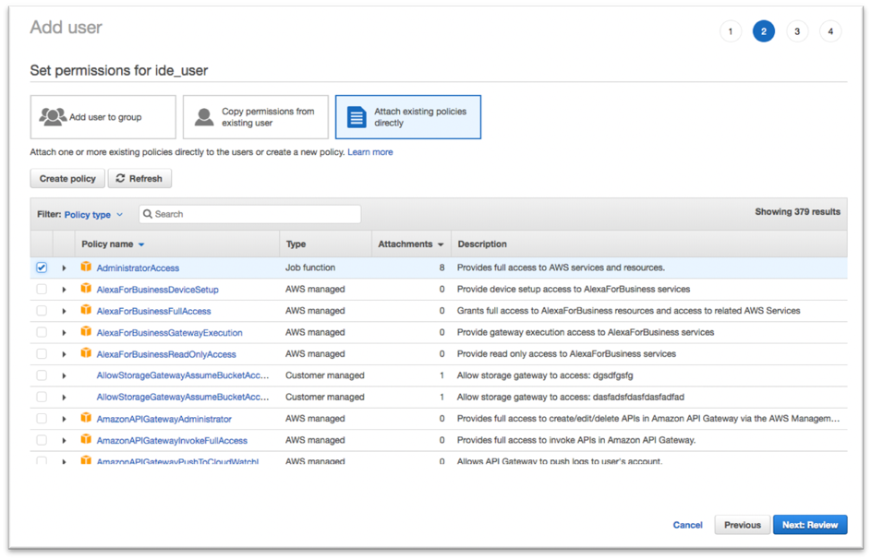Click 'Provide device setup access' description text
The image size is (871, 559).
[x=574, y=289]
